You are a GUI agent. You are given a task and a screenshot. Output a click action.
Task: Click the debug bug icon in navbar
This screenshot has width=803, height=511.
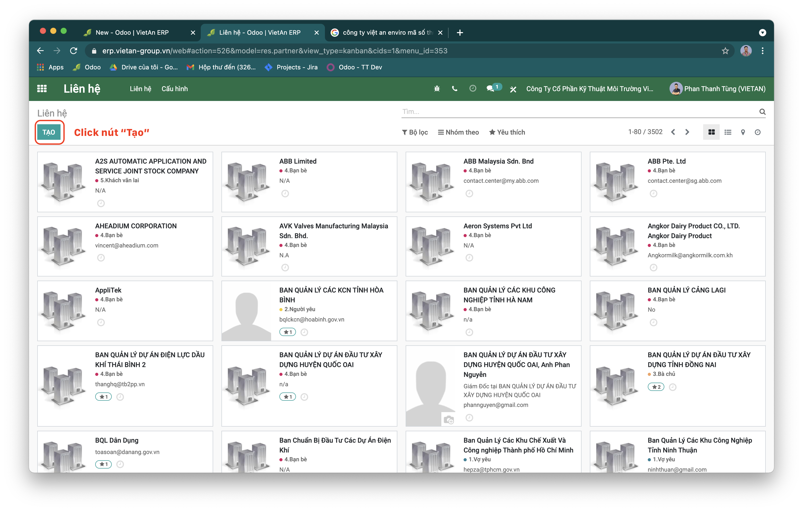pyautogui.click(x=437, y=89)
